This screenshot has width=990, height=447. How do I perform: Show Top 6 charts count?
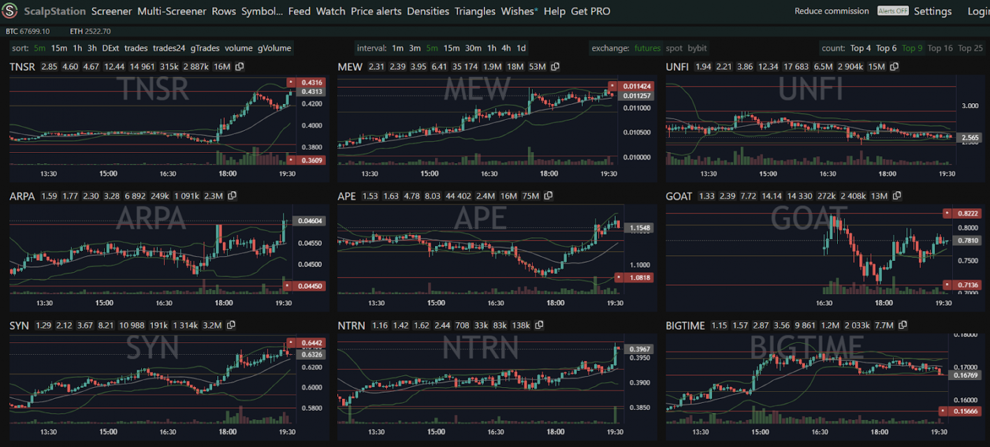(886, 48)
